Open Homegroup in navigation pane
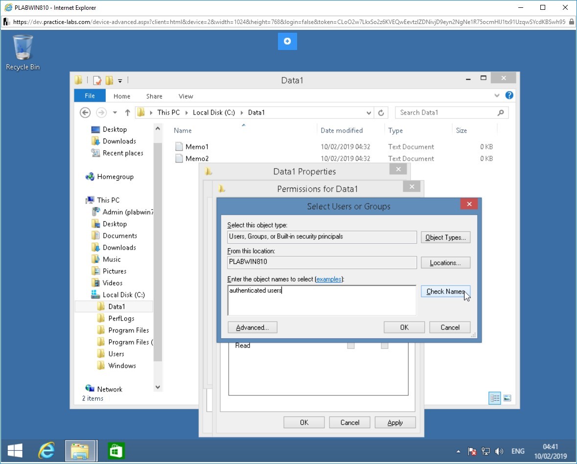This screenshot has height=464, width=577. pyautogui.click(x=115, y=177)
